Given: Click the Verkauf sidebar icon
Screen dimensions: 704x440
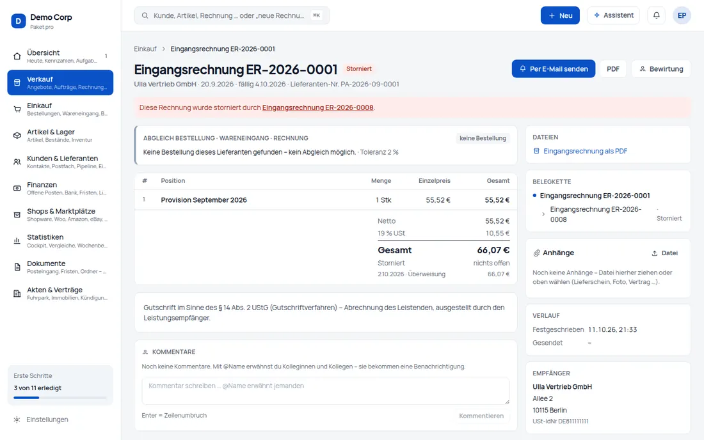Looking at the screenshot, I should tap(17, 82).
